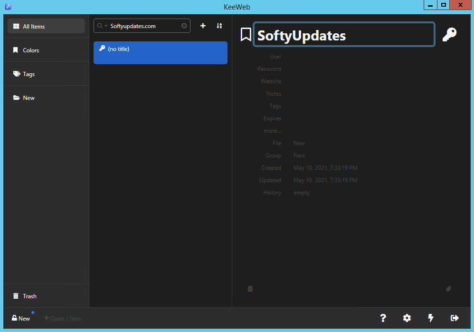474x332 pixels.
Task: Open settings with gear icon
Action: point(407,318)
